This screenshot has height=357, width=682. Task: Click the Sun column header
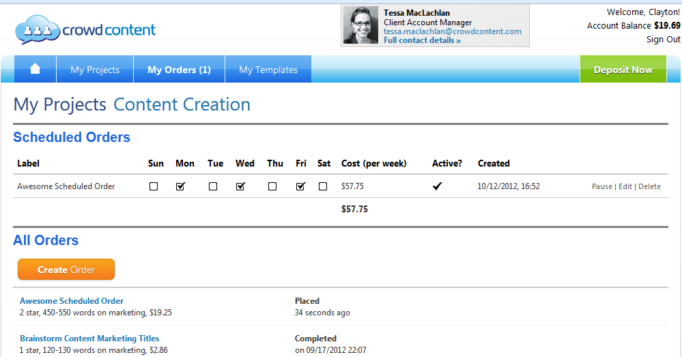click(156, 164)
